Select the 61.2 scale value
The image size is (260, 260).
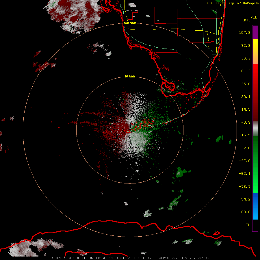click(246, 71)
